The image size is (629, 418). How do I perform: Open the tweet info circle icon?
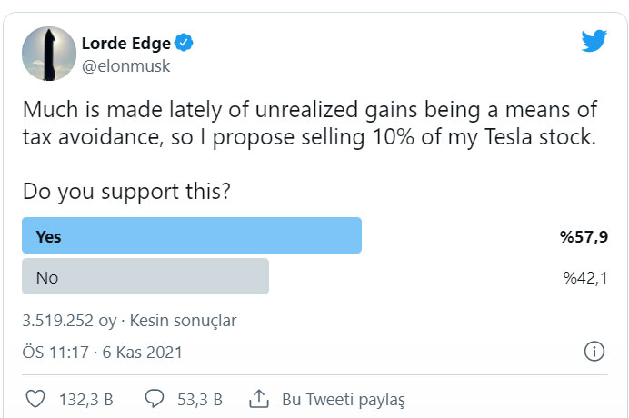594,352
